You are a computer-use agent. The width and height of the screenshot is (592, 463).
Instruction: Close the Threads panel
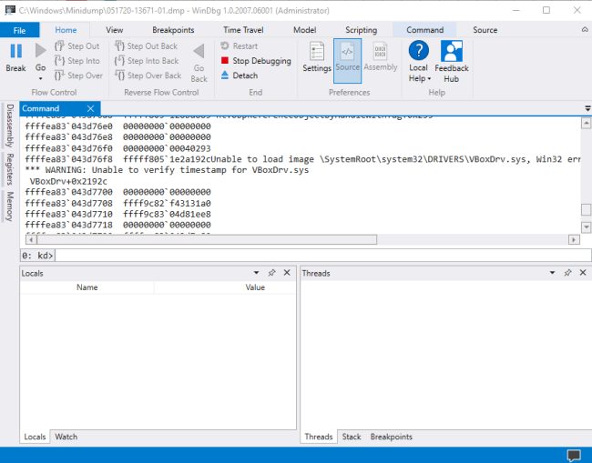click(x=583, y=273)
